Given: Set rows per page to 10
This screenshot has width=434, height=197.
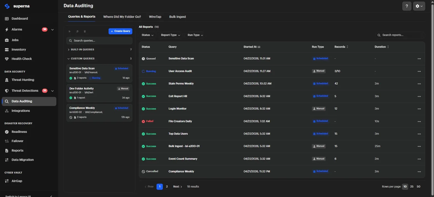Looking at the screenshot, I should tap(405, 187).
